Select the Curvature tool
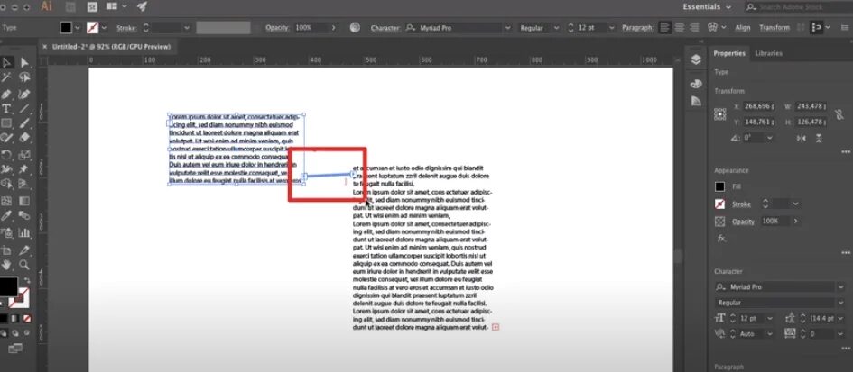853x372 pixels. [x=24, y=94]
